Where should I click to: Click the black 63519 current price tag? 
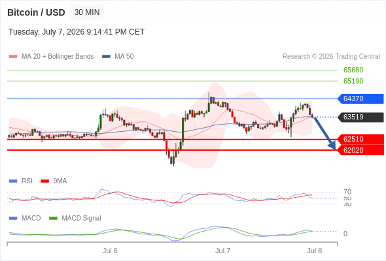(x=360, y=117)
